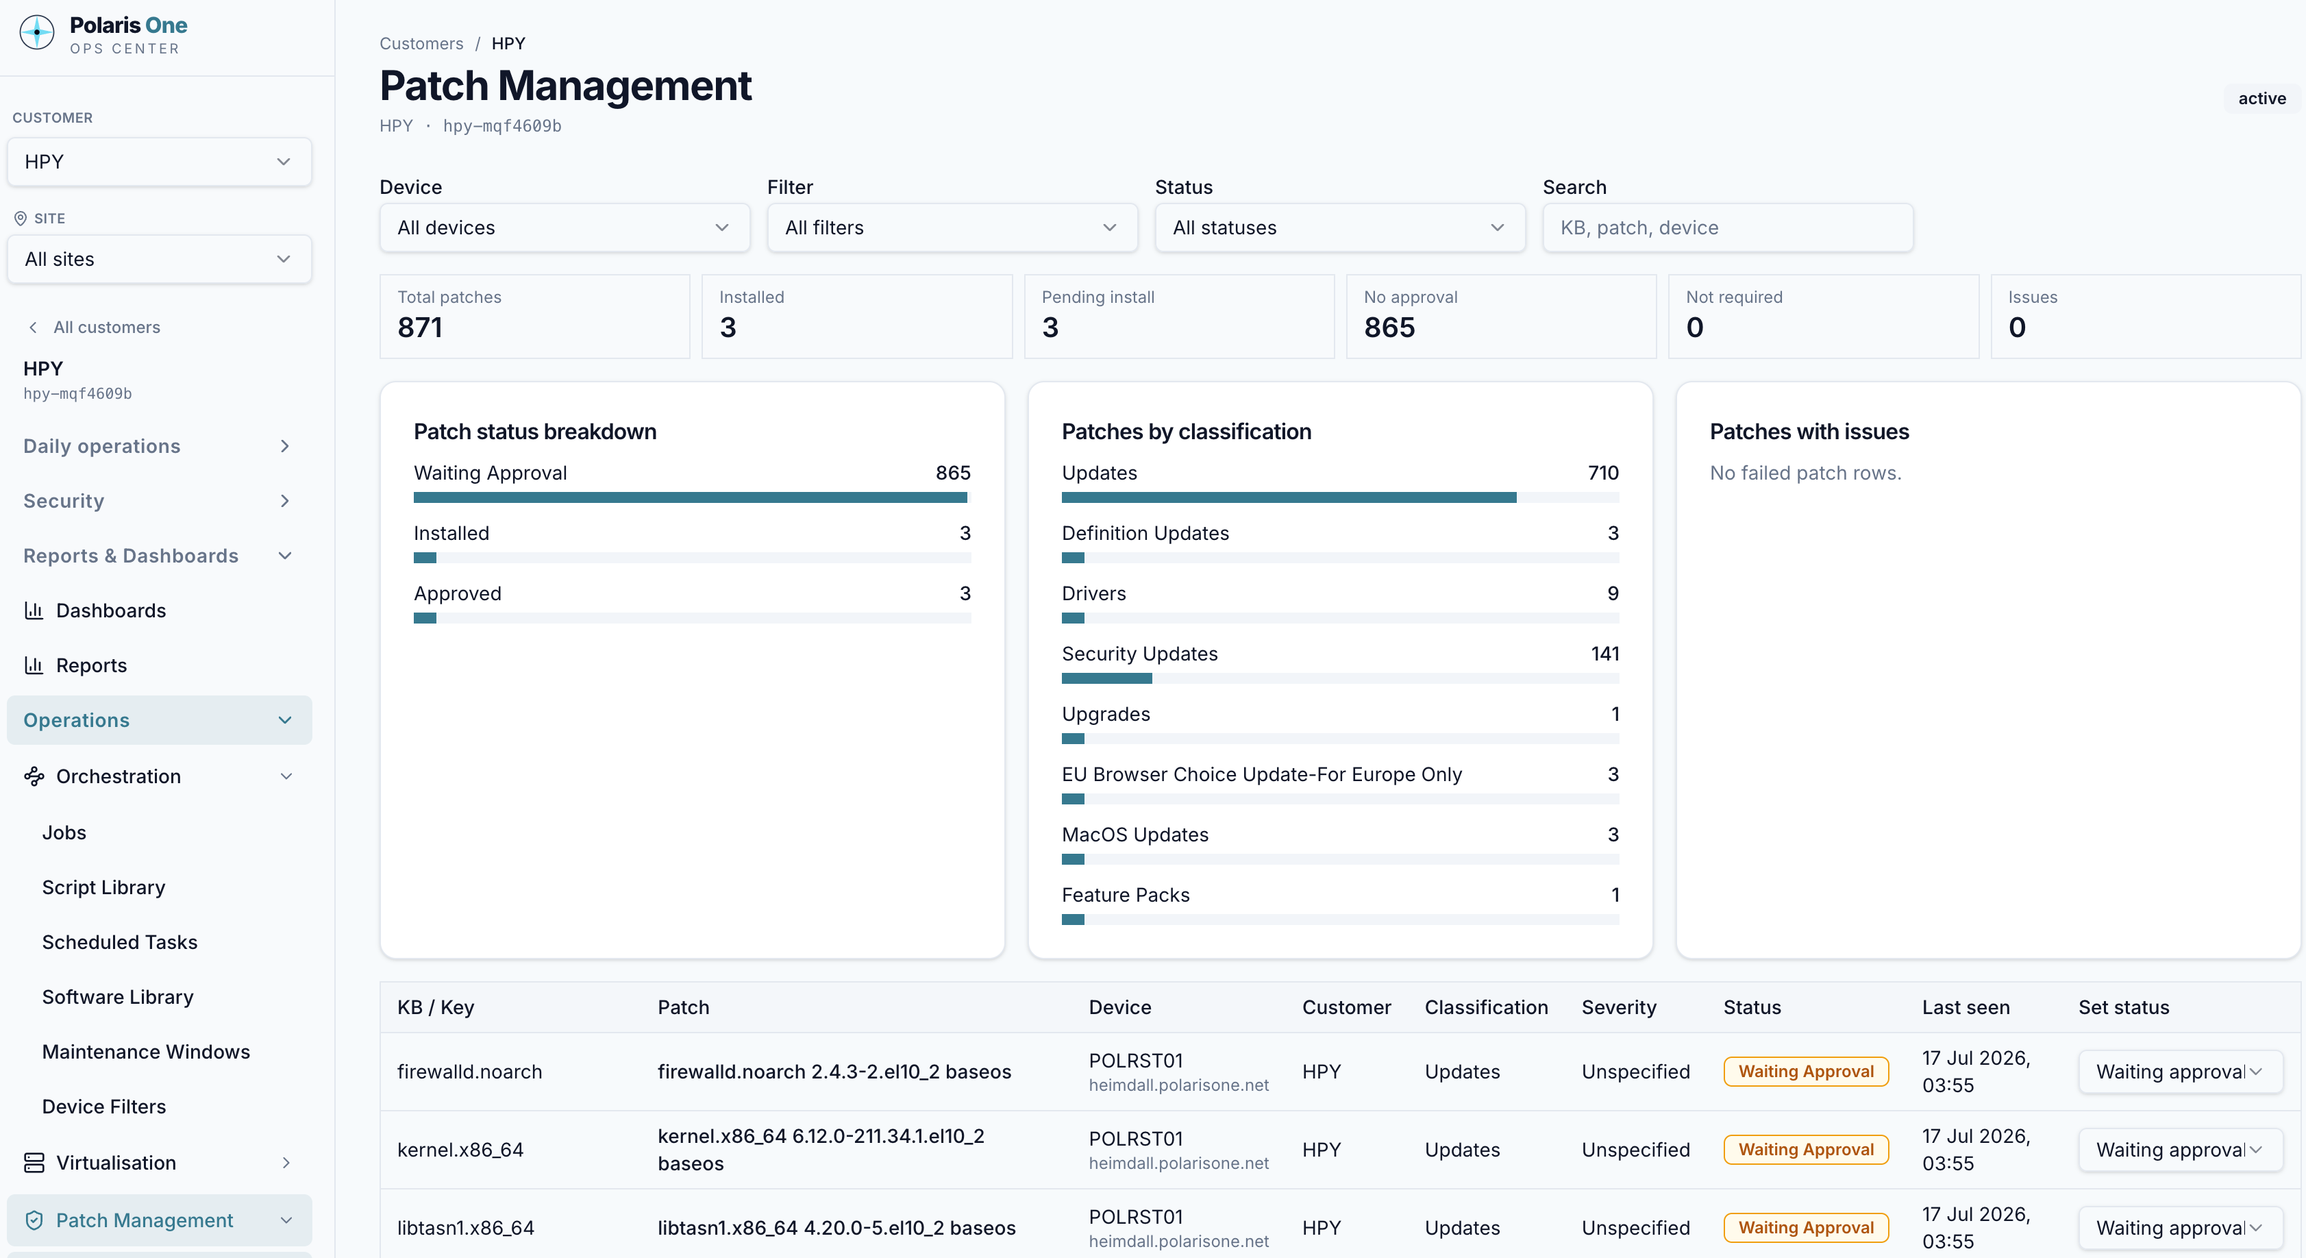Open Scheduled Tasks in the sidebar
The image size is (2306, 1258).
click(x=120, y=942)
